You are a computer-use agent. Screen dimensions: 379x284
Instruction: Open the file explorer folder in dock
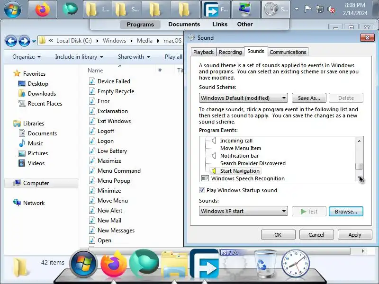[174, 265]
